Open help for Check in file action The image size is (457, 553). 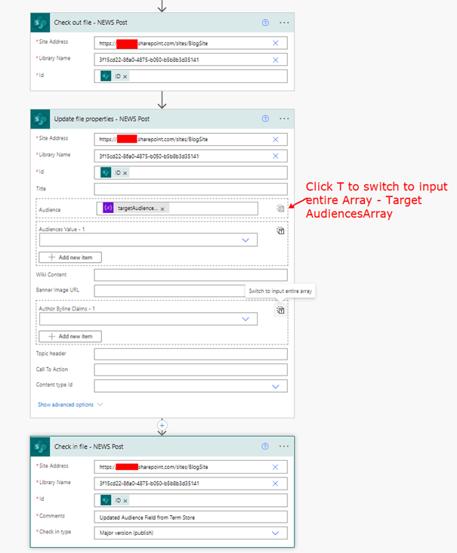265,446
